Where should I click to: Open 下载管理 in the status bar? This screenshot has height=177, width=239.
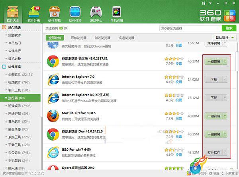(x=229, y=173)
